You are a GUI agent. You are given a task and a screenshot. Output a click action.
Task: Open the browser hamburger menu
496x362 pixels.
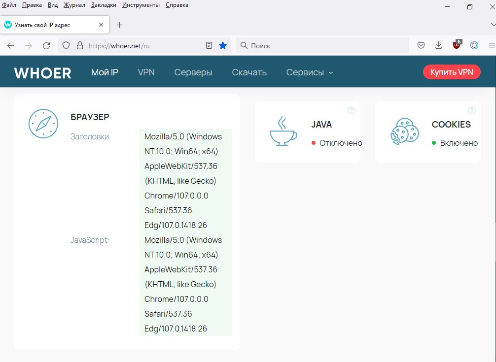point(492,46)
